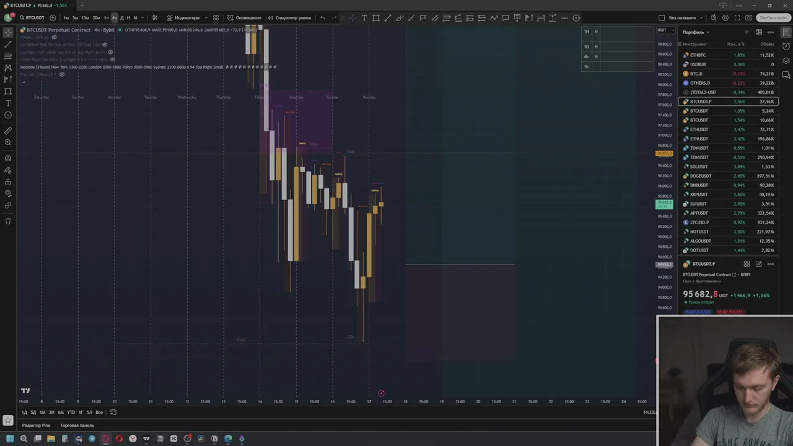The height and width of the screenshot is (446, 793).
Task: Set the YTD date range
Action: coord(71,413)
